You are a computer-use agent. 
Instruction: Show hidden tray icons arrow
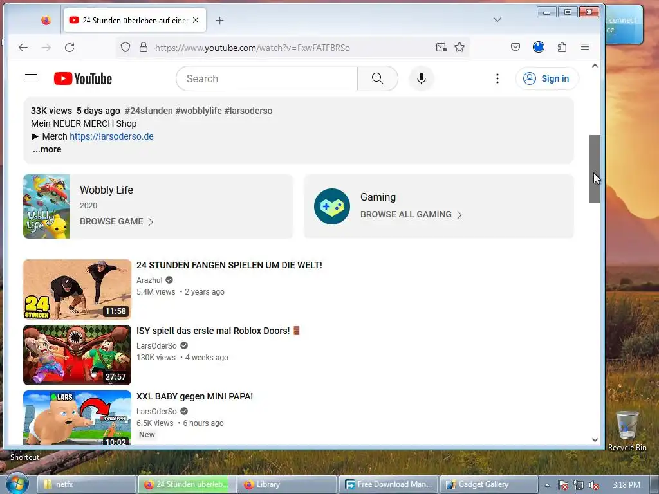pos(547,485)
